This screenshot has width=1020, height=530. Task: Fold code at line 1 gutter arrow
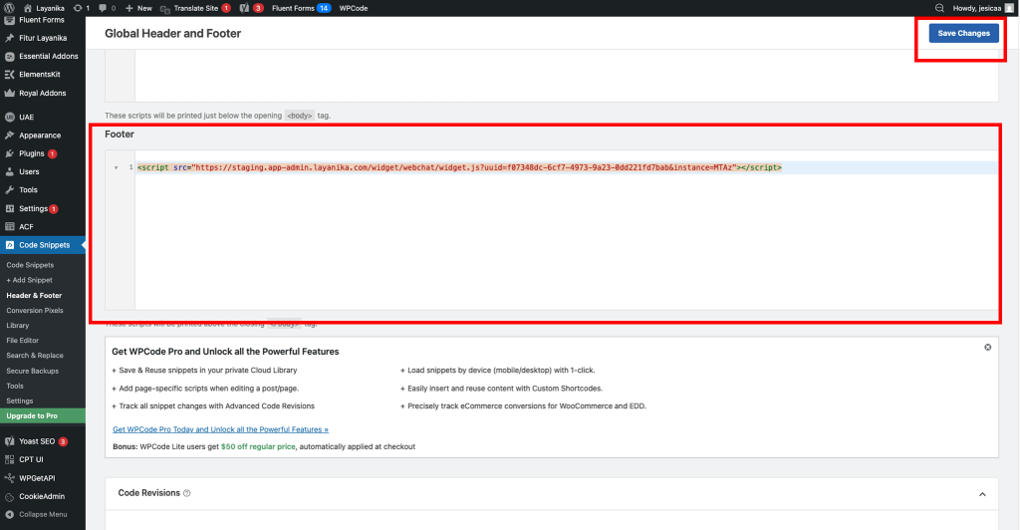(x=117, y=167)
